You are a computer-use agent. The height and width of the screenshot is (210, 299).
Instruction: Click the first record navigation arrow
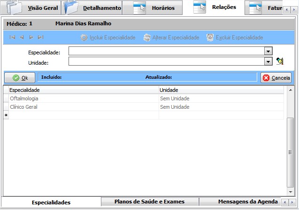(12, 37)
